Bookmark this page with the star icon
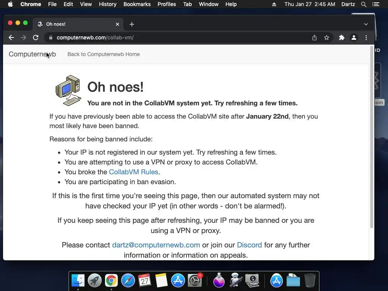Image resolution: width=388 pixels, height=291 pixels. tap(327, 38)
